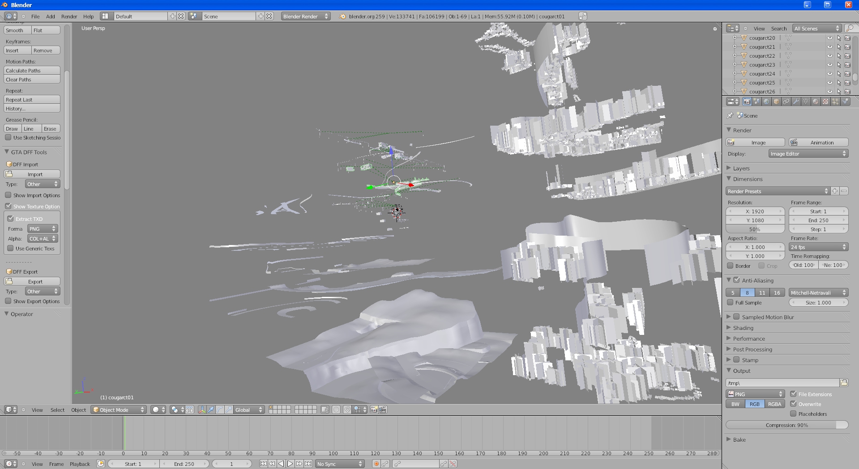859x469 pixels.
Task: Open the file browser for output path
Action: pos(844,383)
